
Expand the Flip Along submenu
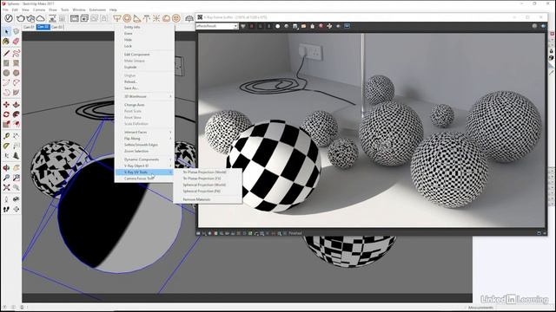click(145, 139)
